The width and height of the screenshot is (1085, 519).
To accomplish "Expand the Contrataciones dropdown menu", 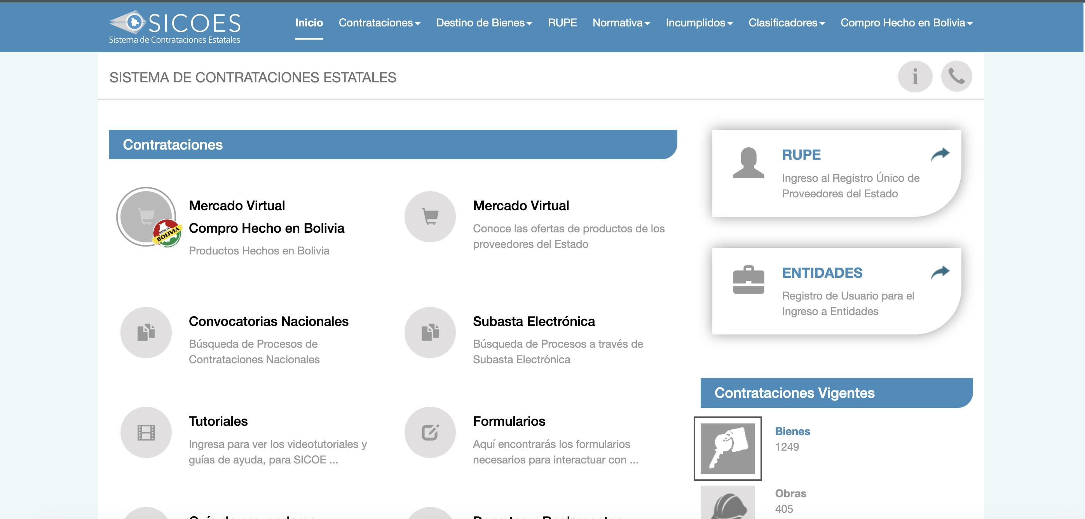I will [379, 23].
